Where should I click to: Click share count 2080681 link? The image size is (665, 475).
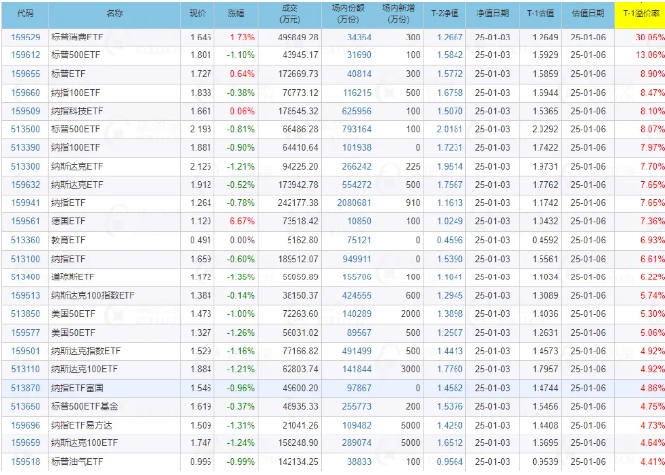pos(354,203)
